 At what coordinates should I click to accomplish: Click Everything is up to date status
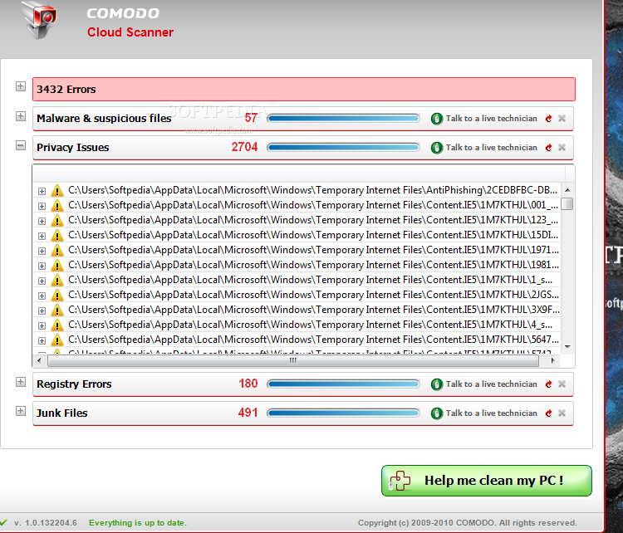point(137,523)
